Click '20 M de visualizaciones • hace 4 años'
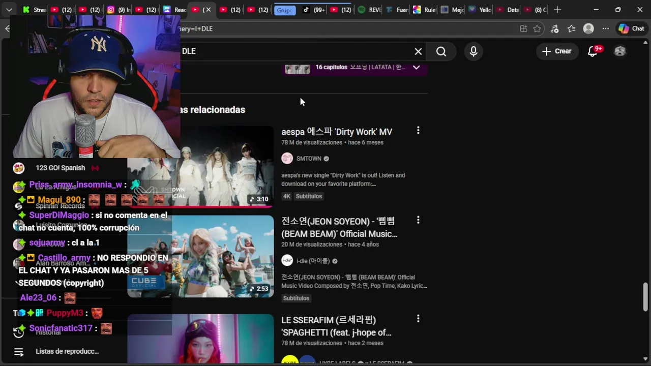This screenshot has height=366, width=651. [330, 245]
